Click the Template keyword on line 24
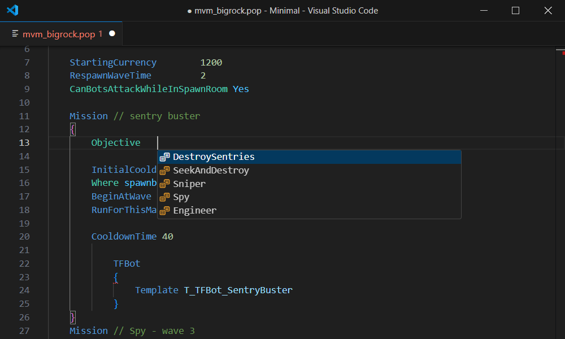565x339 pixels. (157, 290)
